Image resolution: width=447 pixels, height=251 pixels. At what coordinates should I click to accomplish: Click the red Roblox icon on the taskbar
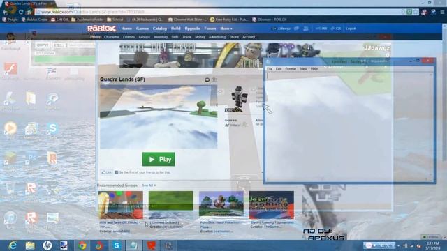click(151, 245)
